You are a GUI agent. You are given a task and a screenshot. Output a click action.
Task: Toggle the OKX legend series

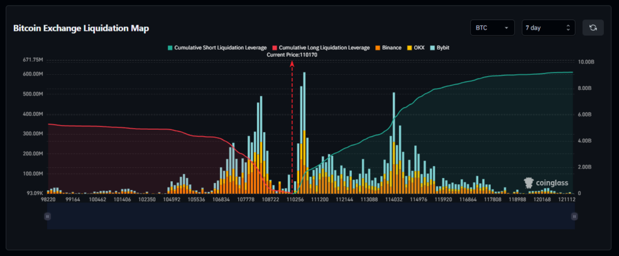click(416, 47)
